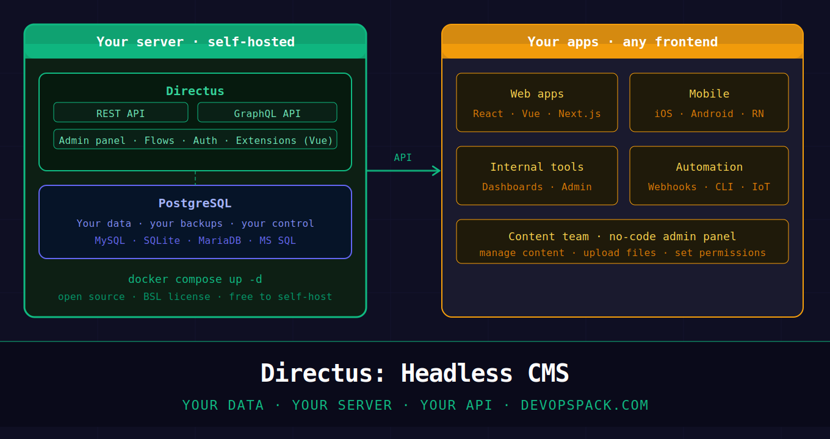Click the Directus heading in the green box
Screen dimensions: 830x439
195,91
